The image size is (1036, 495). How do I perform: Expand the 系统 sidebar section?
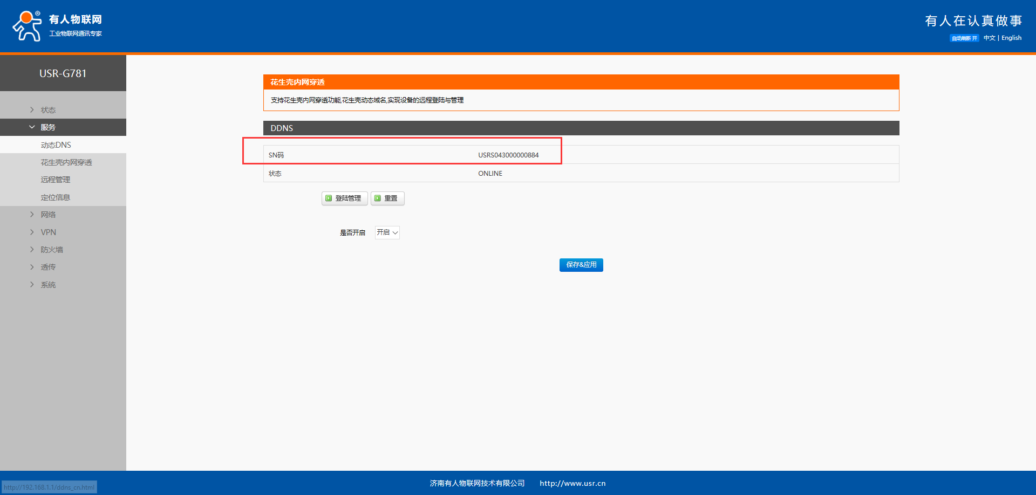click(48, 285)
